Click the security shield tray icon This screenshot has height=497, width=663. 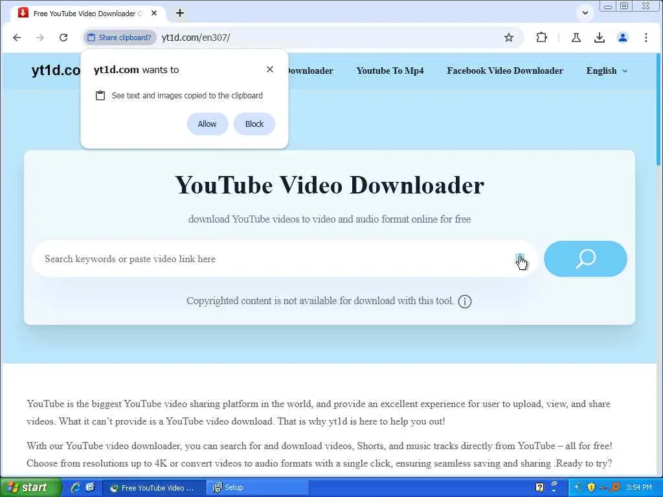591,487
